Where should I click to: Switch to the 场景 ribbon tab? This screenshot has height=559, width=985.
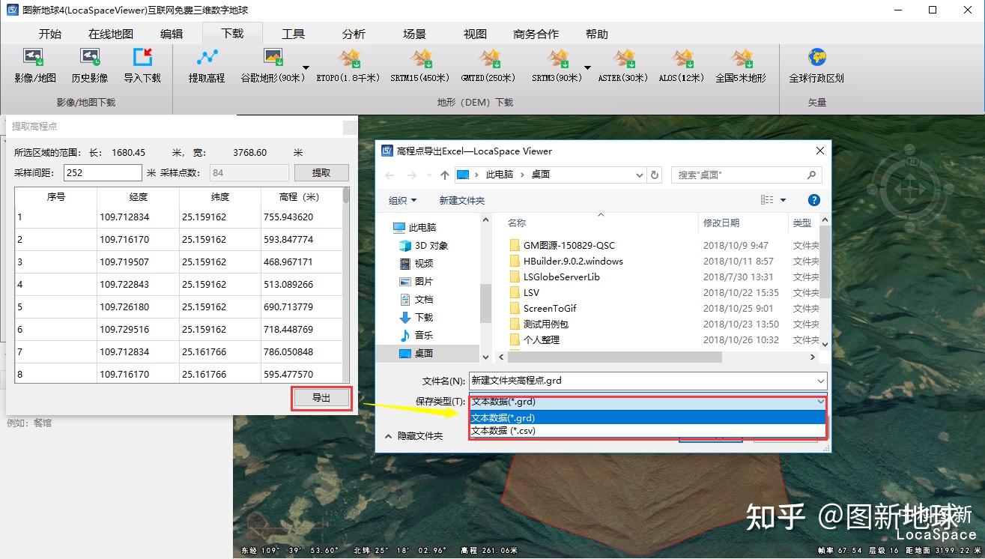pos(414,34)
